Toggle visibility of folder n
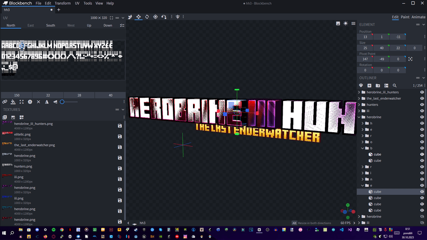This screenshot has height=240, width=427. tap(422, 179)
